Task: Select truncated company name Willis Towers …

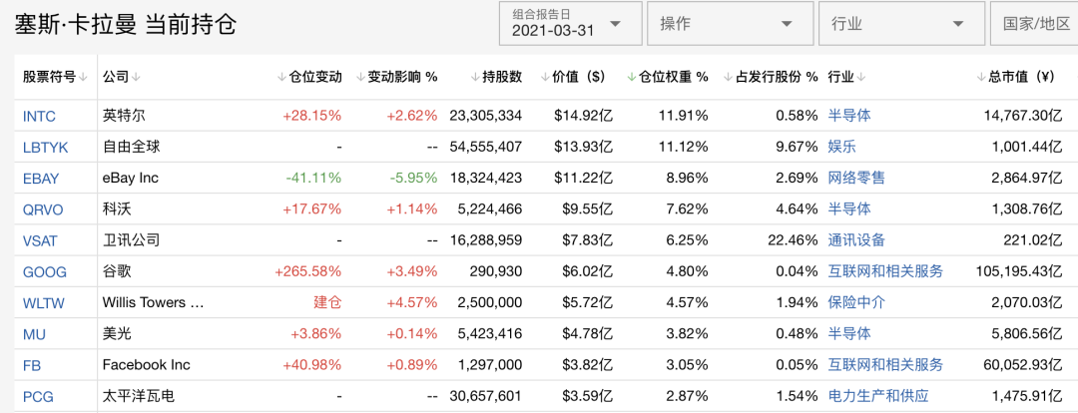Action: coord(153,302)
